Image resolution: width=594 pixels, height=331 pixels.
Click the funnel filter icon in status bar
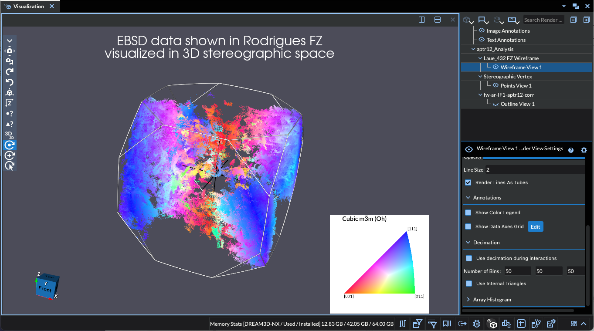click(432, 324)
